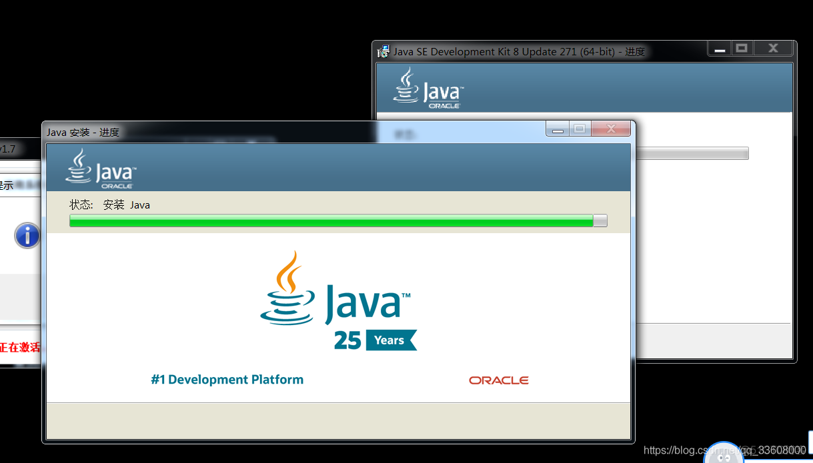Screen dimensions: 813x463
Task: Click the green Java install progress bar
Action: pos(338,221)
